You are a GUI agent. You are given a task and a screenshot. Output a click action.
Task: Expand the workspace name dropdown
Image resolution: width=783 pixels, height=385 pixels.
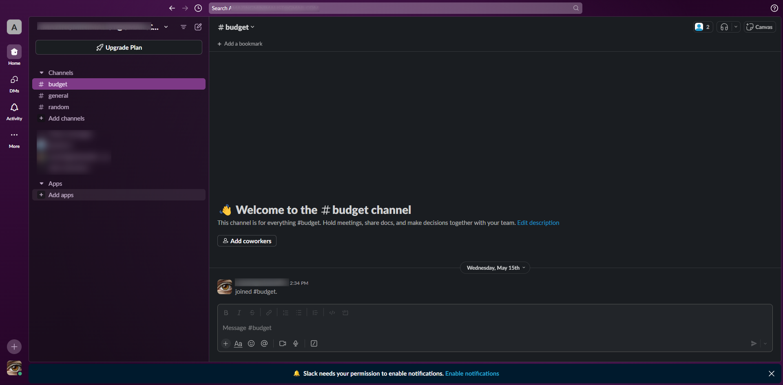tap(166, 27)
